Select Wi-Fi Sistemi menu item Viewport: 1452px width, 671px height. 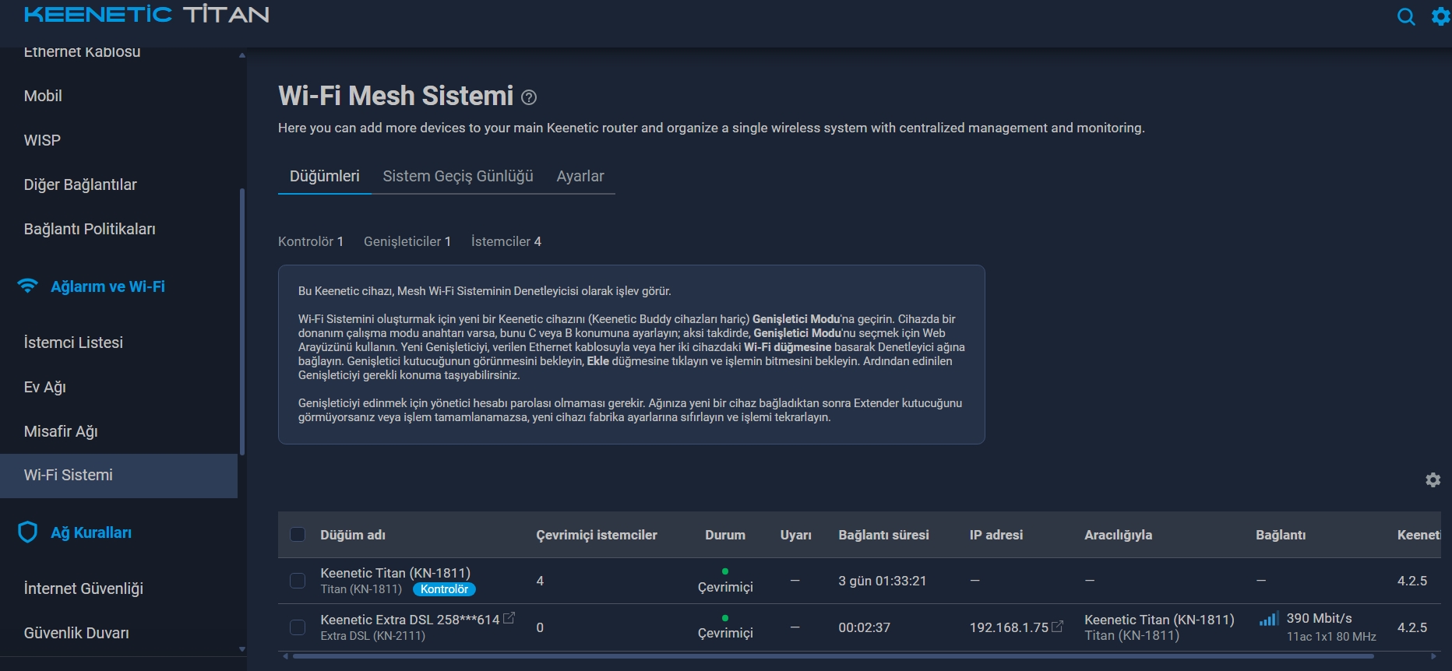coord(118,476)
